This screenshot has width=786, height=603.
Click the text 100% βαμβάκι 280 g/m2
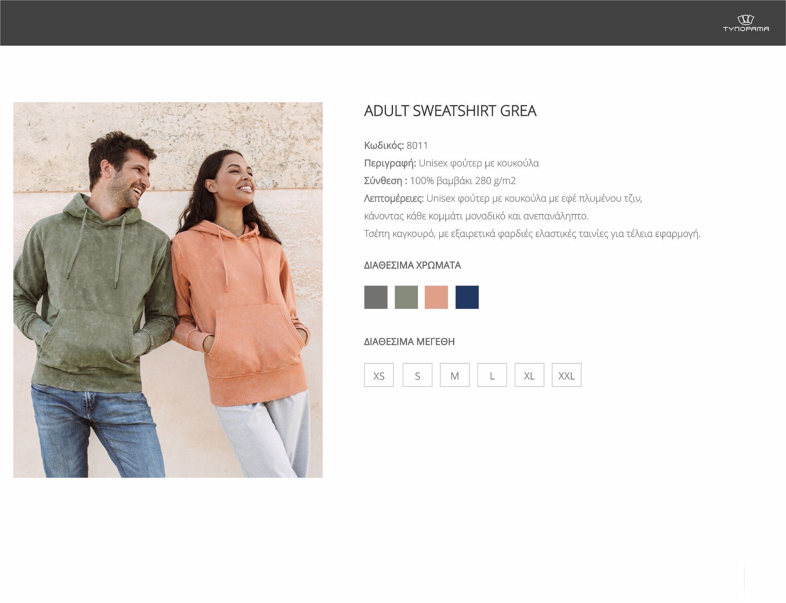[x=463, y=181]
